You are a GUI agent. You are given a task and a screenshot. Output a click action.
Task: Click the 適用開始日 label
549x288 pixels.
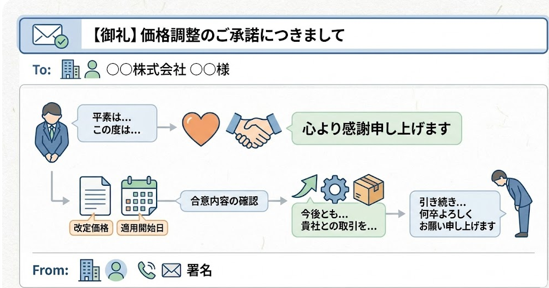(x=142, y=228)
